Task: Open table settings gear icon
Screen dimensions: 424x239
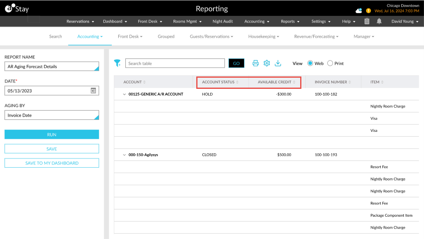Action: click(267, 63)
